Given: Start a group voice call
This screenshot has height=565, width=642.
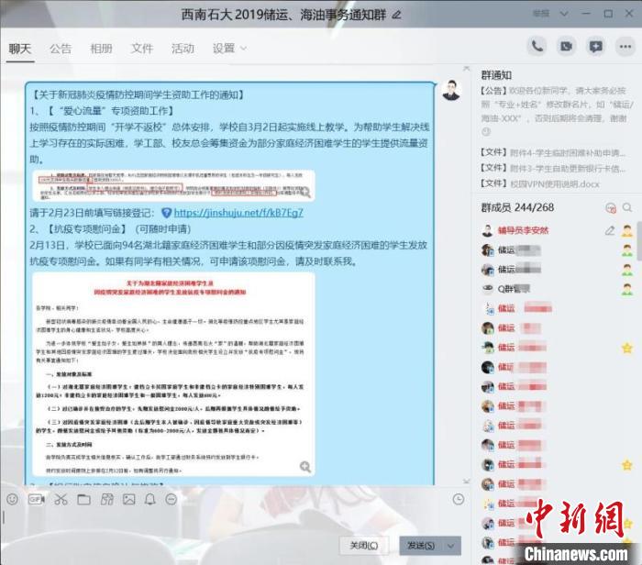Looking at the screenshot, I should (x=537, y=46).
